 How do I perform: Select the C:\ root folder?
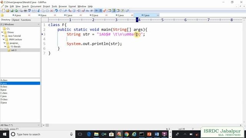click(8, 29)
